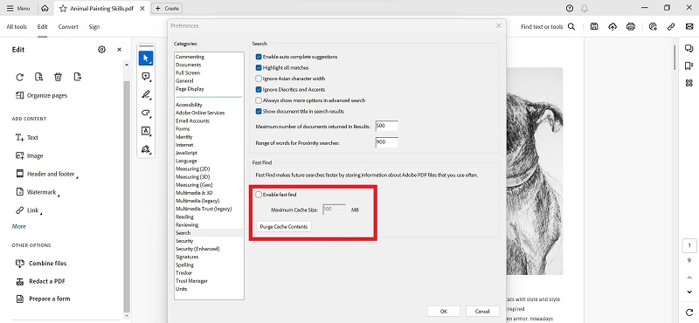Confirm Preferences with OK
Viewport: 699px width, 323px height.
pos(443,312)
